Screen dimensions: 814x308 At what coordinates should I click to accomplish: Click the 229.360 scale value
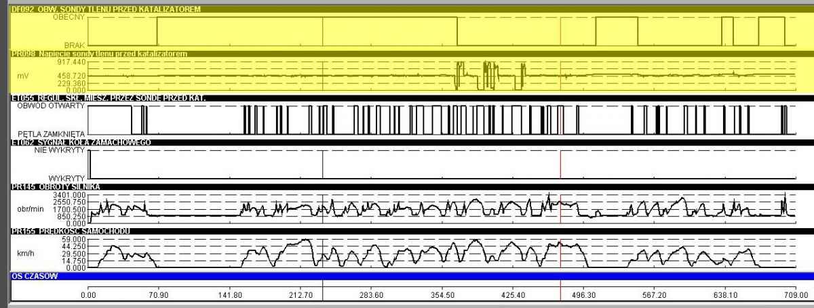click(x=71, y=83)
